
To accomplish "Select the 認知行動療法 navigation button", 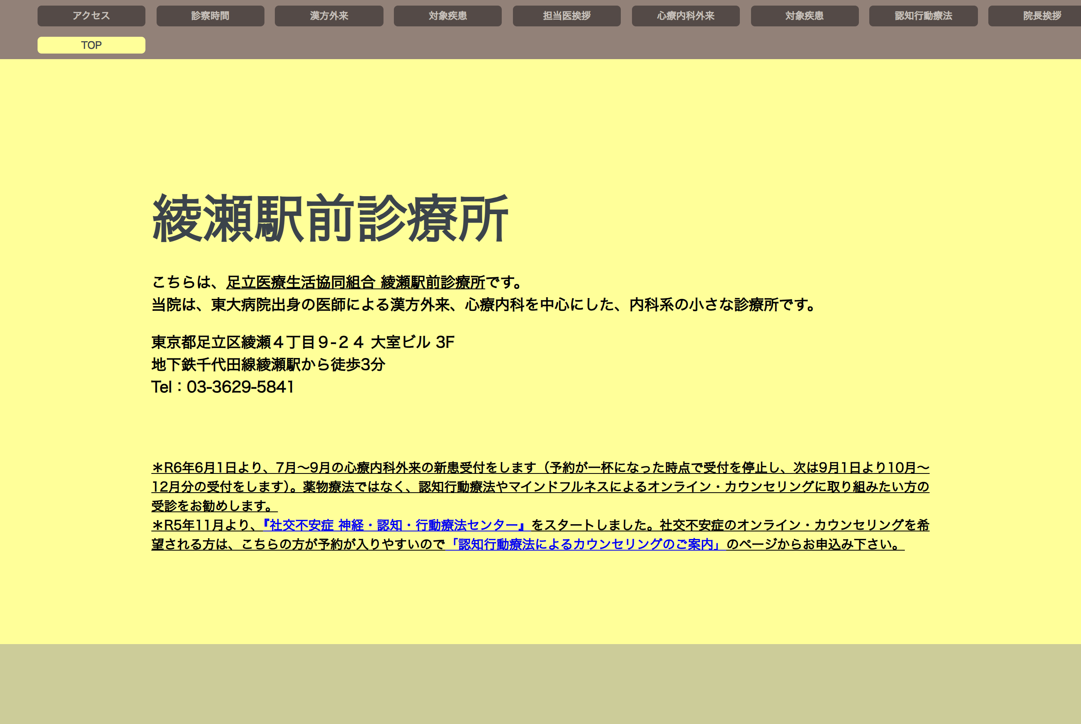I will tap(924, 16).
